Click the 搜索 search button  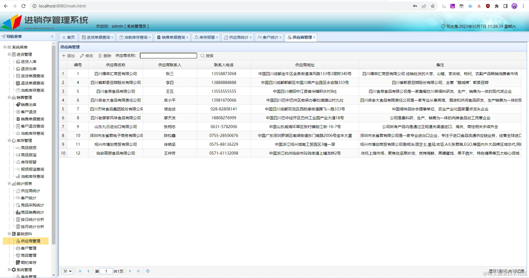pos(207,56)
